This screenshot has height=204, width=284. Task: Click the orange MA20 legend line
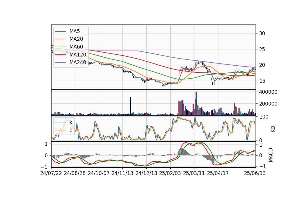(x=60, y=39)
